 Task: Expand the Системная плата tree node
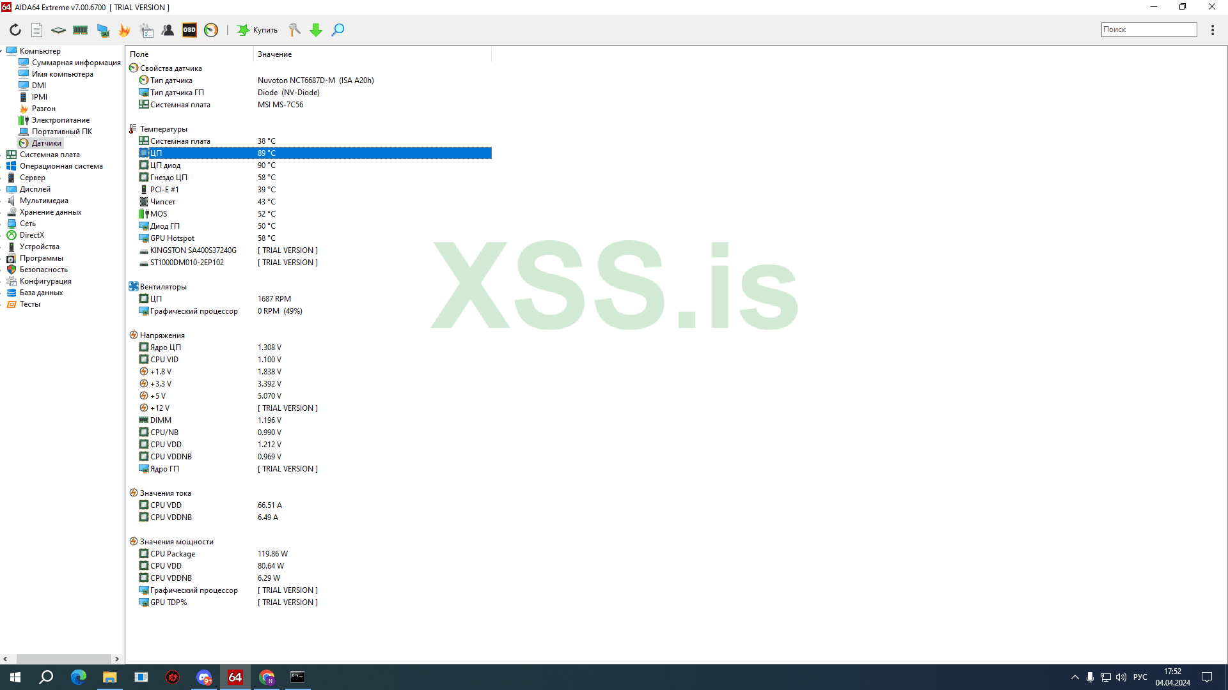click(x=3, y=155)
